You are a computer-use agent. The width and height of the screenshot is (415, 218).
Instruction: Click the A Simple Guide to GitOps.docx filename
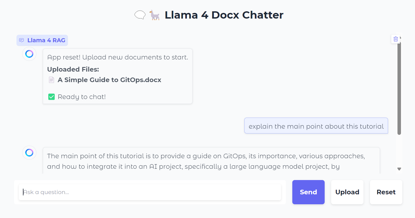pyautogui.click(x=109, y=80)
